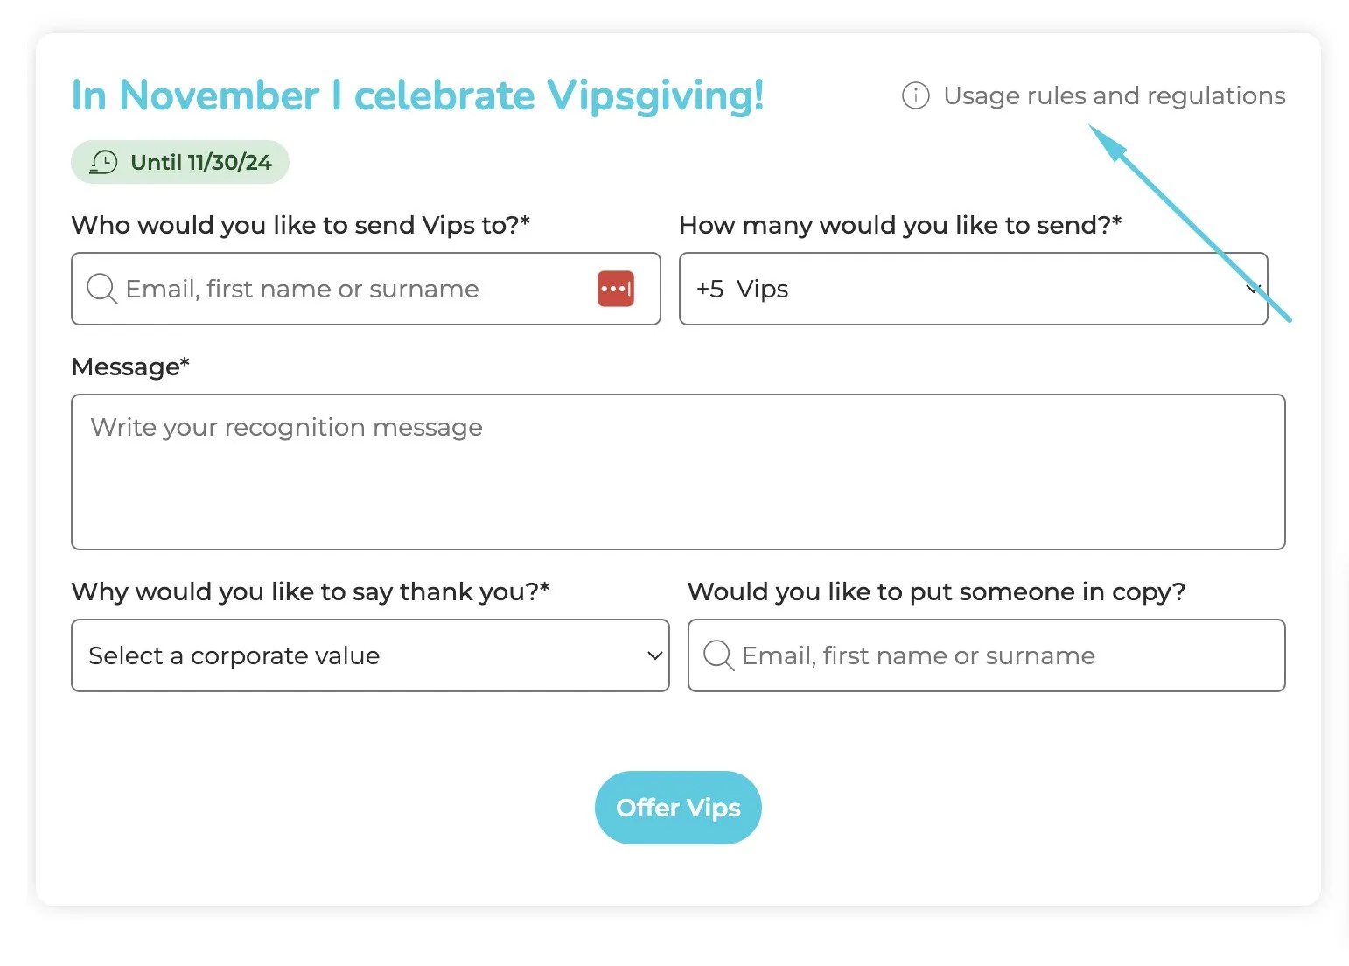Focus the Vips recipient email input
Viewport: 1349px width, 966px height.
tap(350, 289)
